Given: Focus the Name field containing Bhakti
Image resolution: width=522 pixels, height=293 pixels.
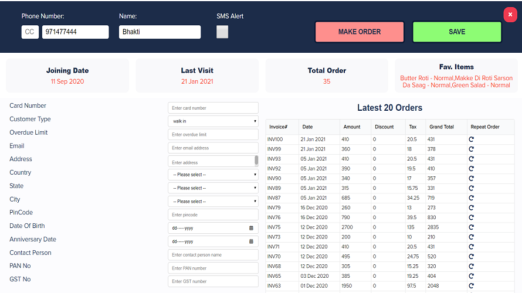Looking at the screenshot, I should point(160,32).
